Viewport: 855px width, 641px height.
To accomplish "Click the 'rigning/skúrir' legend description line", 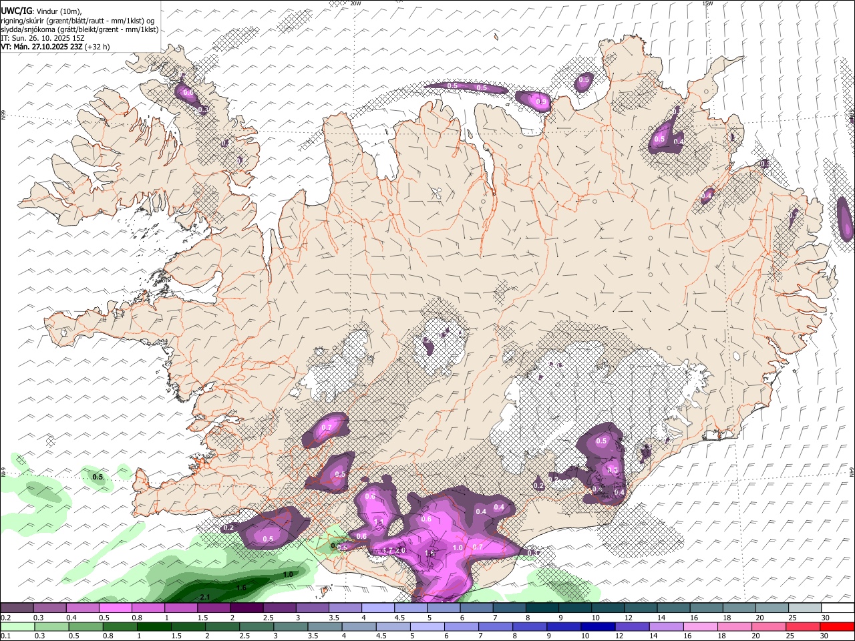I will tap(78, 21).
